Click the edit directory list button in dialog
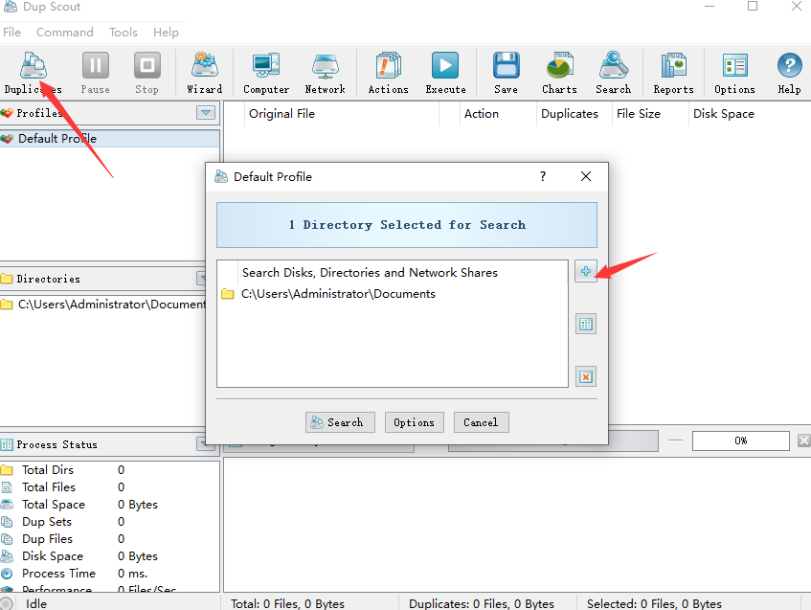Viewport: 811px width, 610px height. pos(585,325)
